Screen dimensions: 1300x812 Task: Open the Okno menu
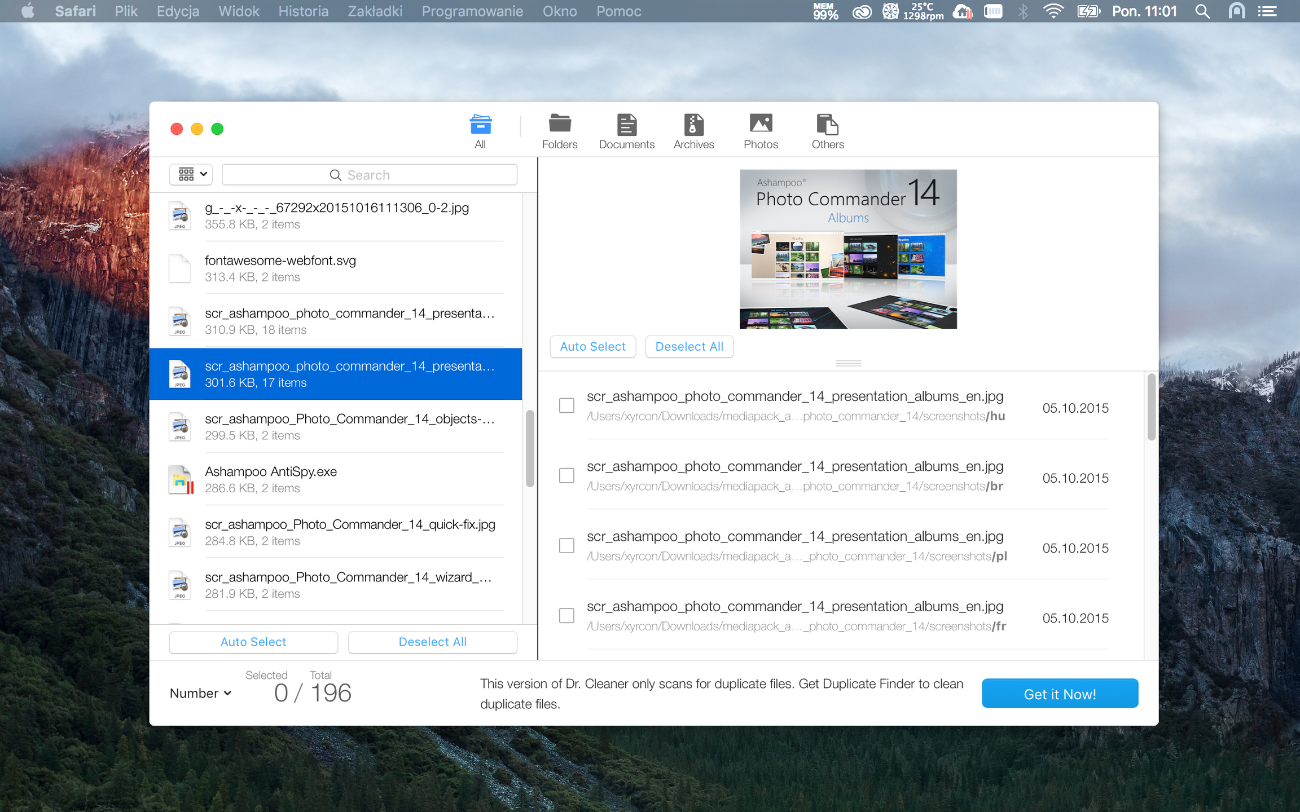click(560, 11)
